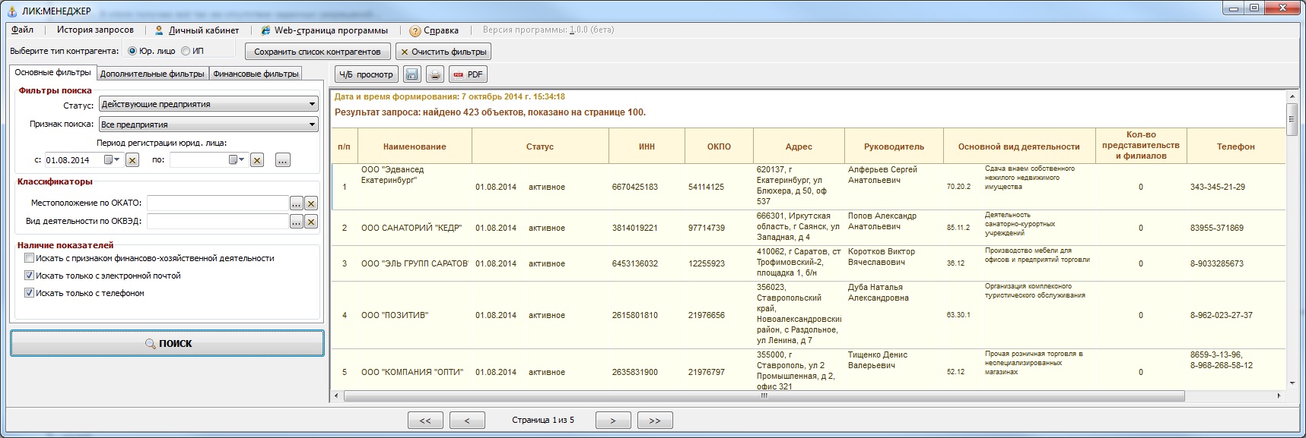Save the report using the floppy disk icon
Image resolution: width=1306 pixels, height=438 pixels.
(x=412, y=74)
